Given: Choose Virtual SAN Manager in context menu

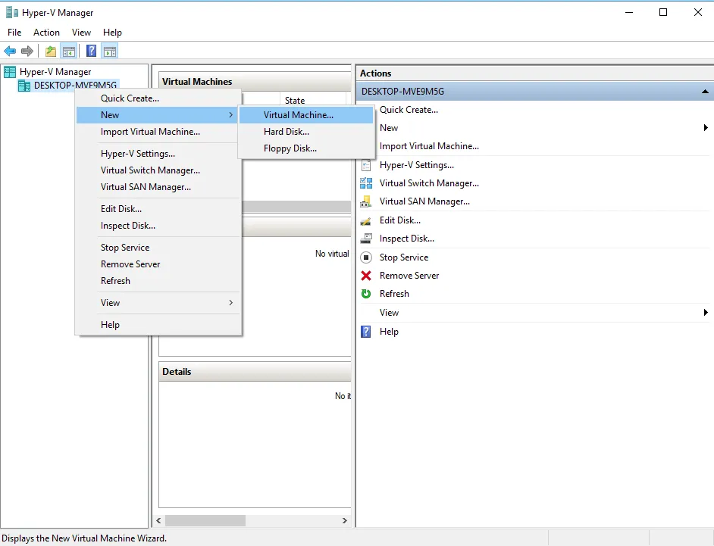Looking at the screenshot, I should [158, 188].
